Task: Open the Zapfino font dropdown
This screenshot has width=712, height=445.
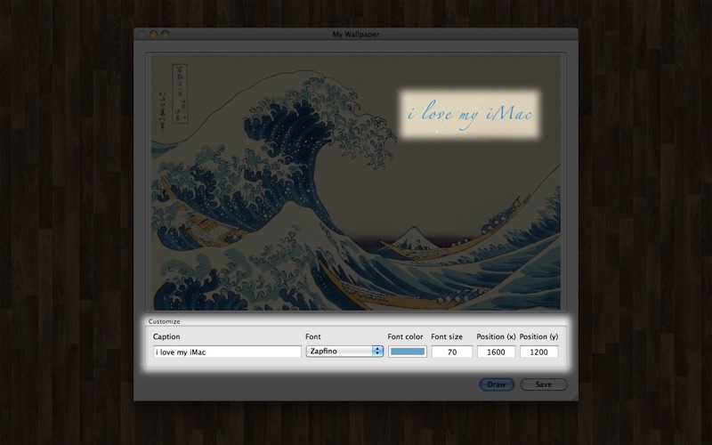Action: click(344, 351)
